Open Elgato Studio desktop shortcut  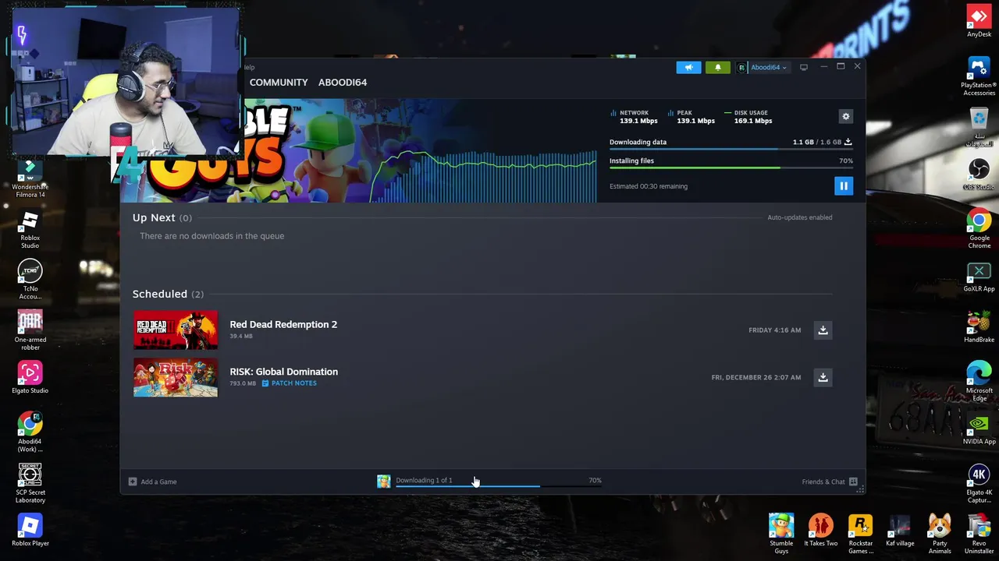click(x=30, y=378)
